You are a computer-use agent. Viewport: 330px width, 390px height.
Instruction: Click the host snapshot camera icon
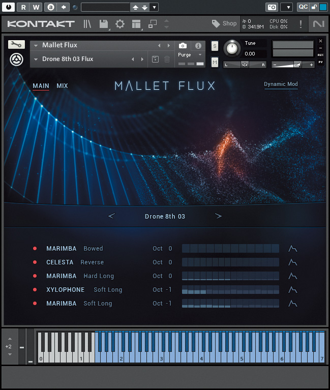click(x=272, y=7)
